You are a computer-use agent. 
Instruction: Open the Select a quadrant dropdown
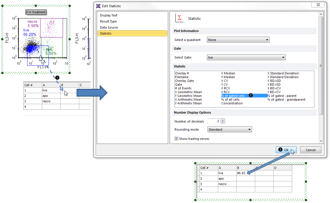(x=238, y=40)
